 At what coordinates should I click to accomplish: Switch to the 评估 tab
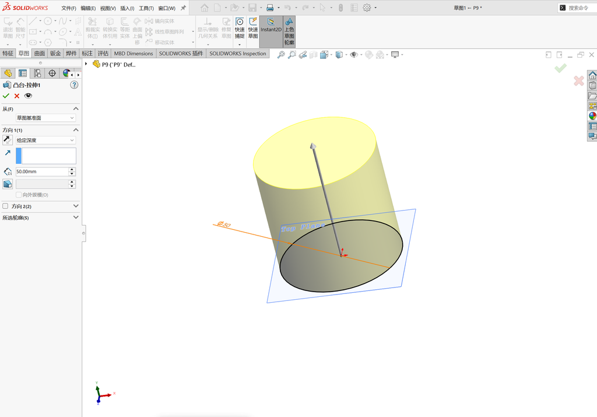click(103, 54)
